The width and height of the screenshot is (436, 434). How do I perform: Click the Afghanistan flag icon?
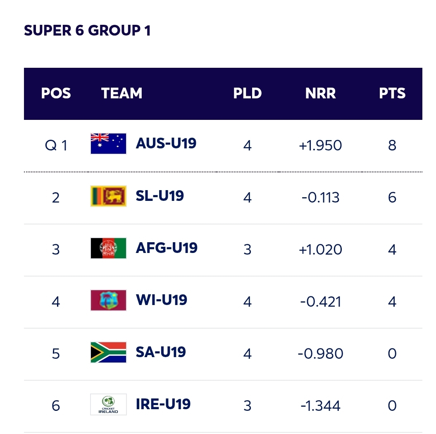[x=108, y=248]
